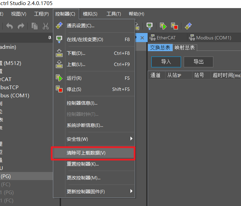Click the 导入 button
Viewport: 241px width, 206px height.
pos(166,62)
